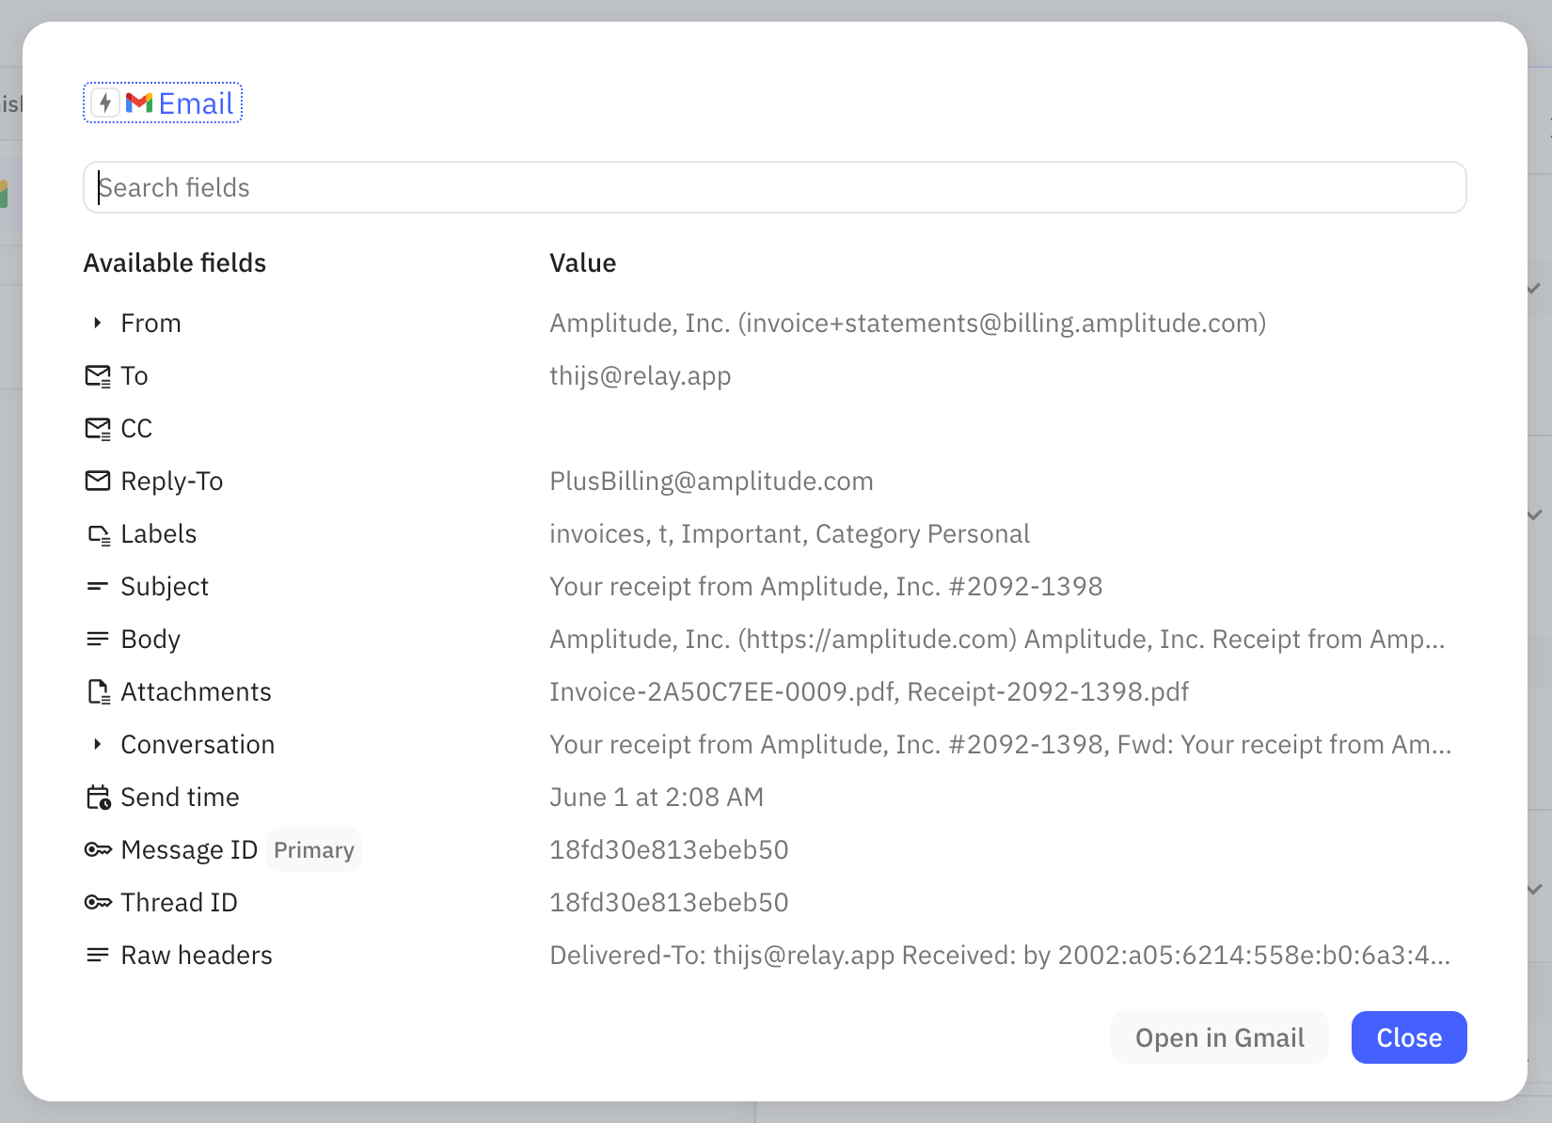Screen dimensions: 1552x1123
Task: Click the Gmail logo icon
Action: pyautogui.click(x=139, y=103)
